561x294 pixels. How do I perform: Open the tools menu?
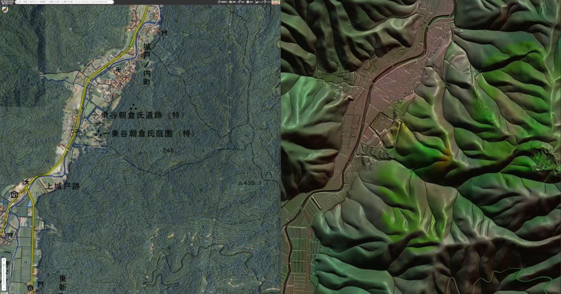(259, 2)
